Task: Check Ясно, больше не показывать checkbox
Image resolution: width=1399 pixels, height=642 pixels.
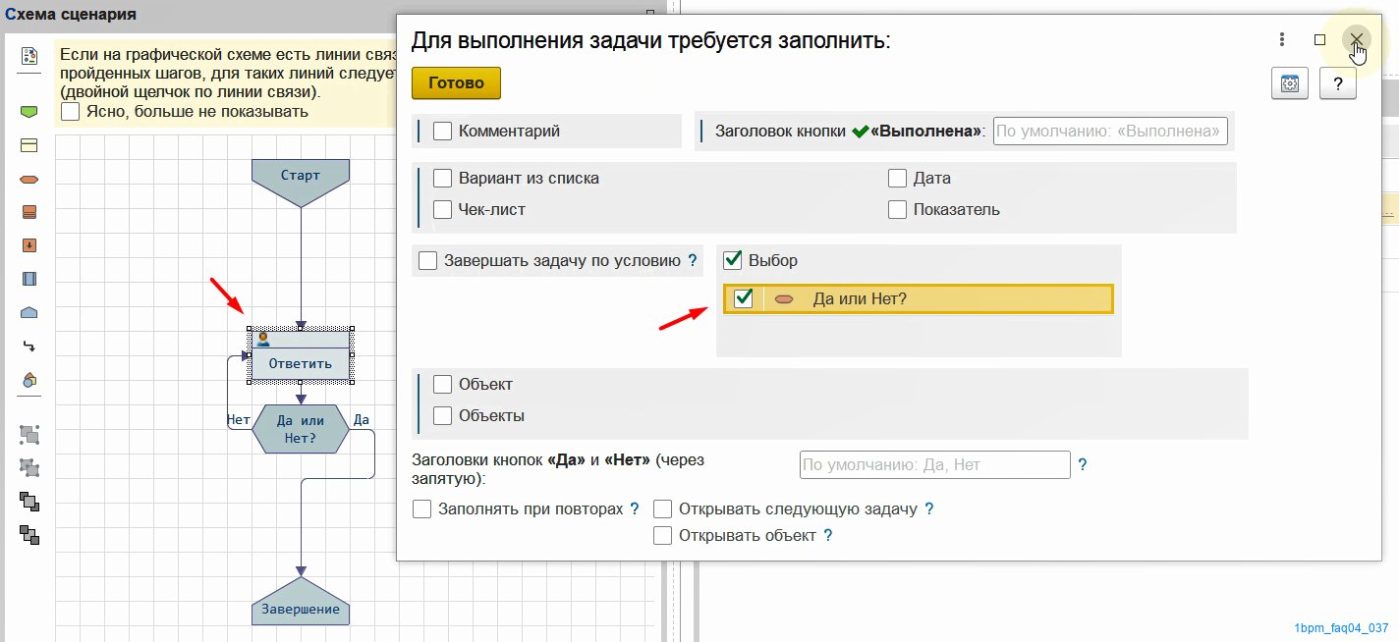Action: point(70,112)
